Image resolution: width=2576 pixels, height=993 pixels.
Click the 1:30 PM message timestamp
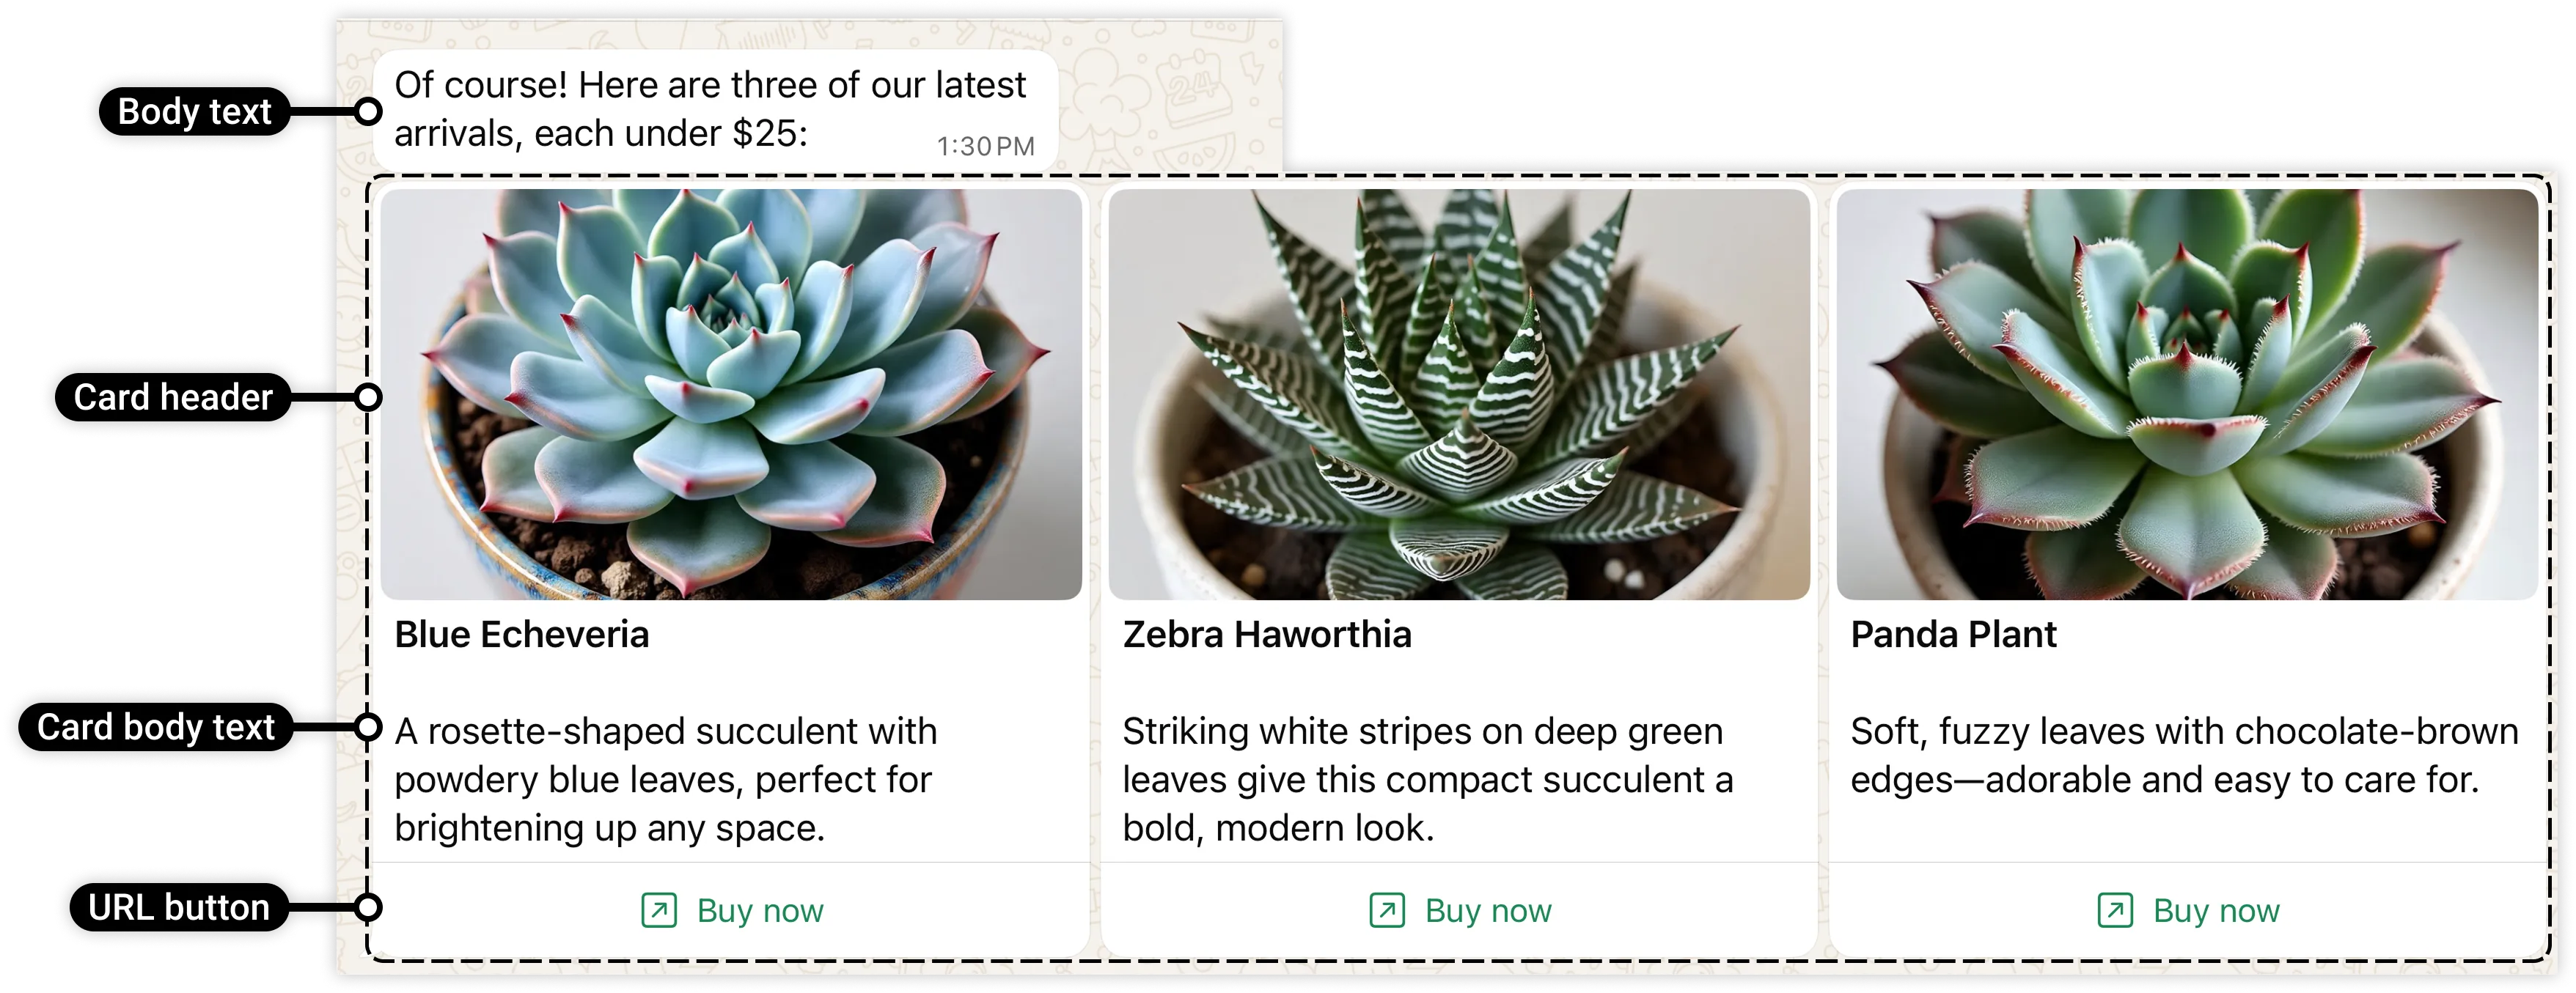click(985, 147)
